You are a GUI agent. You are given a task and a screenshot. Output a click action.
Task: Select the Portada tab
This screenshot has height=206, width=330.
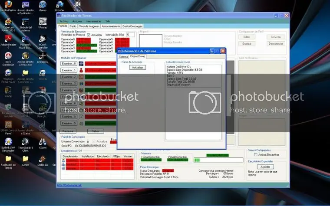tap(63, 26)
